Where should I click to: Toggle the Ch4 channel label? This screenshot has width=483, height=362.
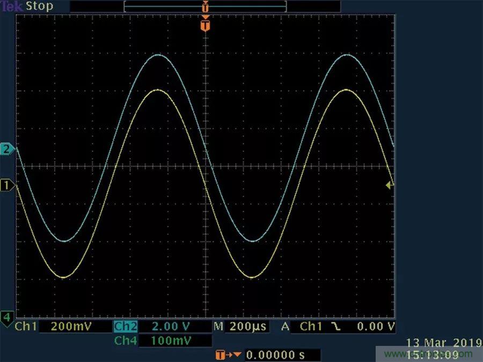coord(126,341)
